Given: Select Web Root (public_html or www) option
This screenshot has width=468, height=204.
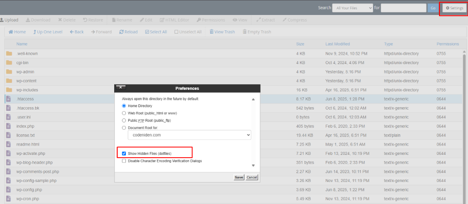Looking at the screenshot, I should point(124,113).
